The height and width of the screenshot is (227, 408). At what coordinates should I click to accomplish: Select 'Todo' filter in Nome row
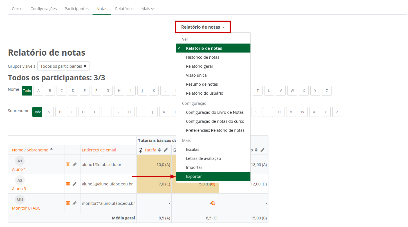click(x=27, y=91)
